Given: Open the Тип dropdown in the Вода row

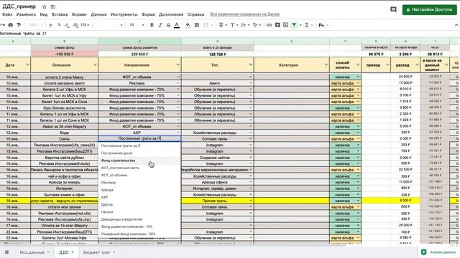Looking at the screenshot, I should coord(251,133).
